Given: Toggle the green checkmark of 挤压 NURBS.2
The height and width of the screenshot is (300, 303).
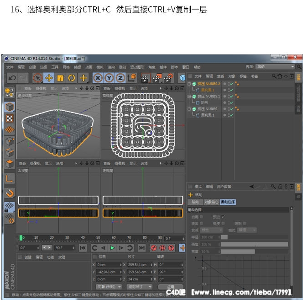Looking at the screenshot, I should 232,84.
